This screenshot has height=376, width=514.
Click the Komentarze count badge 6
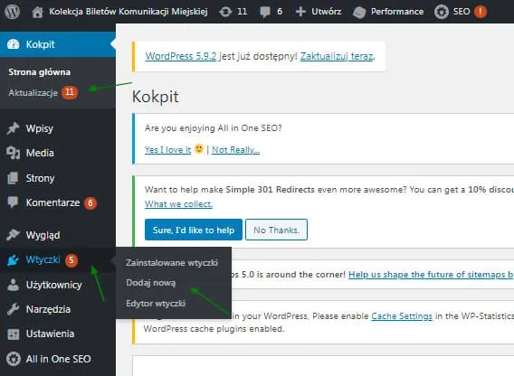tap(90, 203)
